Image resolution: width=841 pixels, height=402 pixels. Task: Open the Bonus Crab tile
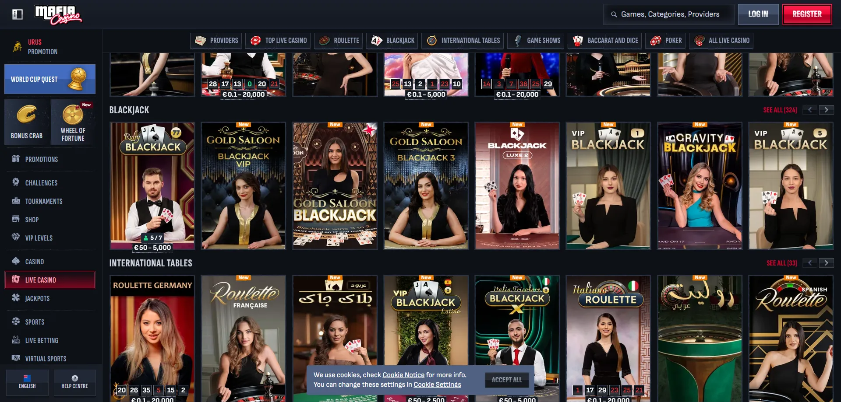[x=27, y=122]
